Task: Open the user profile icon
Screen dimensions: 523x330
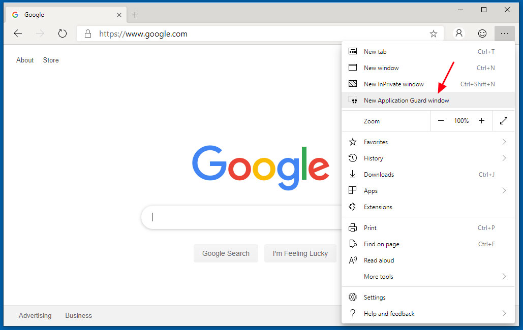Action: pos(459,34)
